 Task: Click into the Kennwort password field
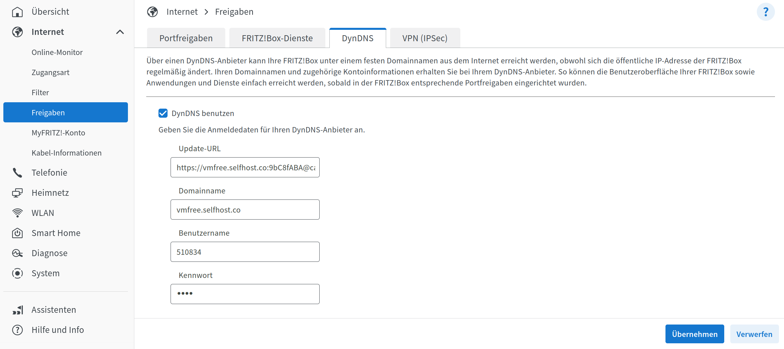pyautogui.click(x=245, y=294)
